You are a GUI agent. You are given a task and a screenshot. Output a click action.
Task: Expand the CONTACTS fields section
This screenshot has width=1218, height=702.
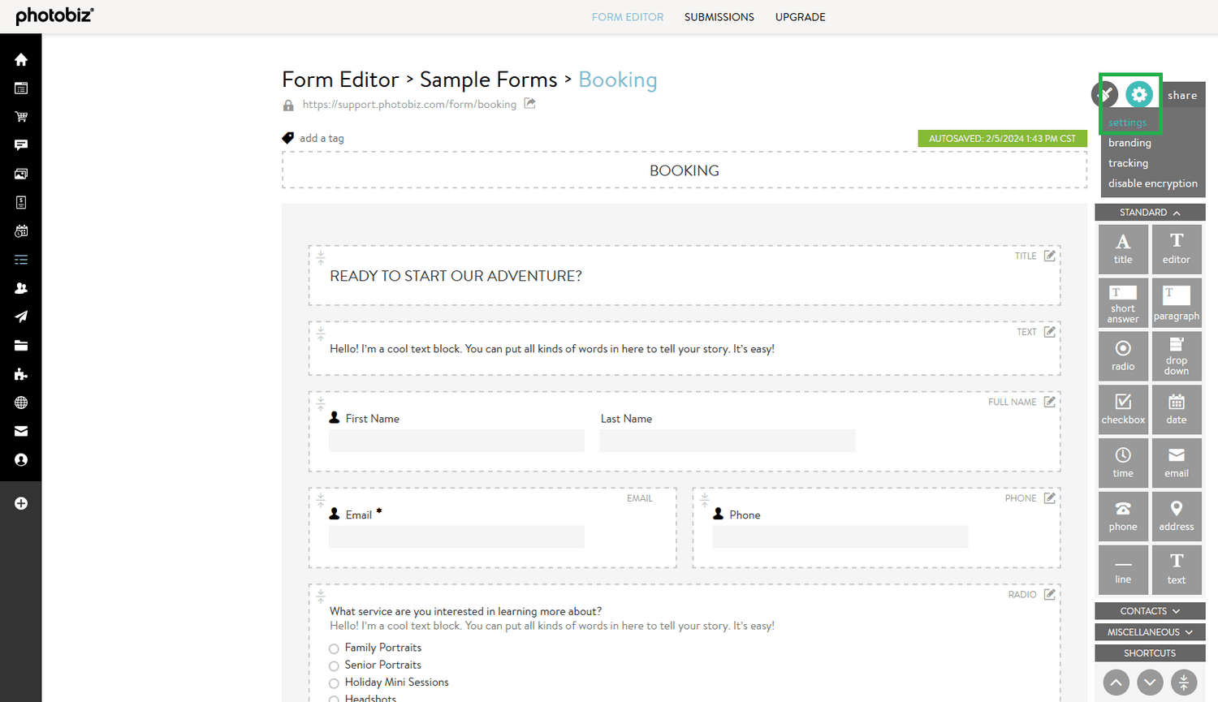1150,610
